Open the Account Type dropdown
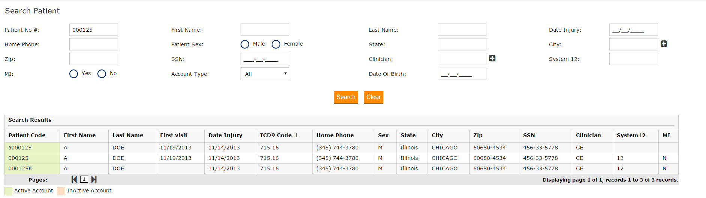The image size is (706, 198). pyautogui.click(x=265, y=74)
